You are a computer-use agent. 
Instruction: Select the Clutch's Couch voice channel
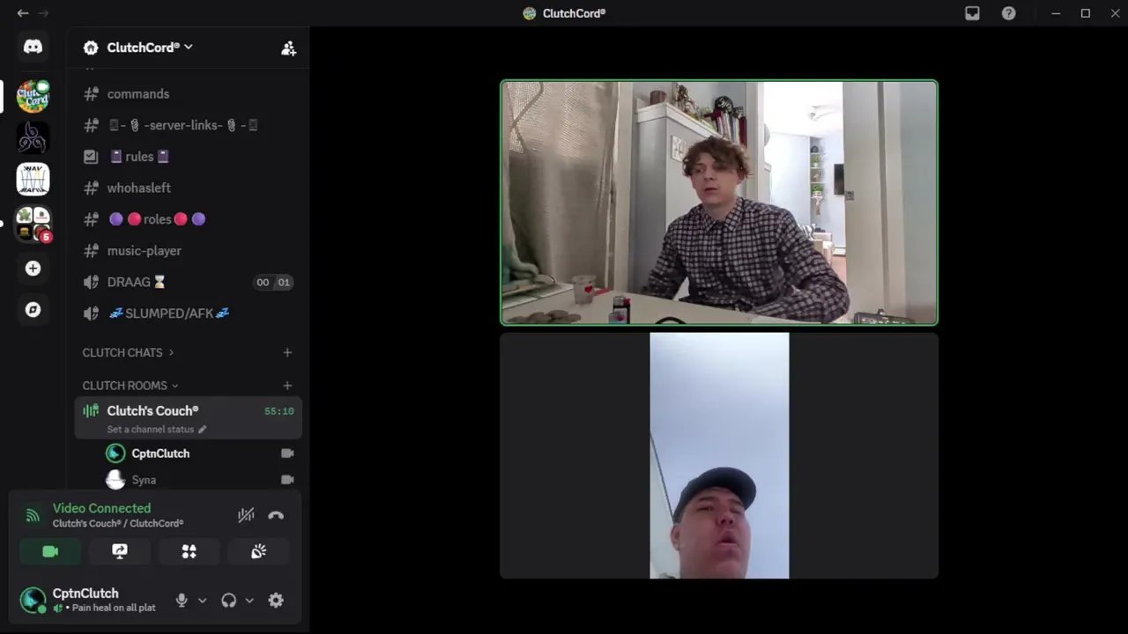tap(189, 418)
